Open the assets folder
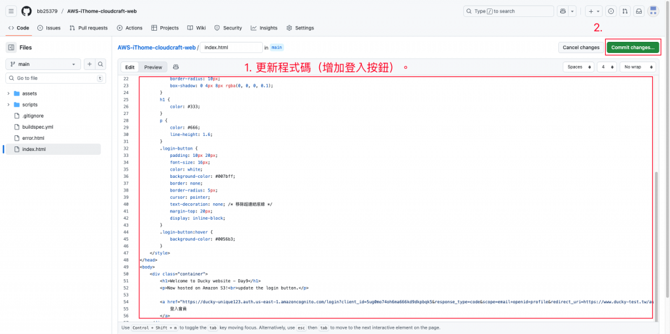Screen dimensions: 670x334 pos(29,93)
